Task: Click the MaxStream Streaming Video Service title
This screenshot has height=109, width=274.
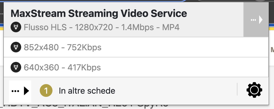Action: tap(99, 13)
